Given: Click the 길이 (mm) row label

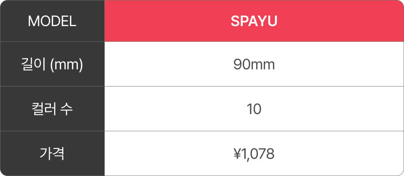Looking at the screenshot, I should pos(52,65).
